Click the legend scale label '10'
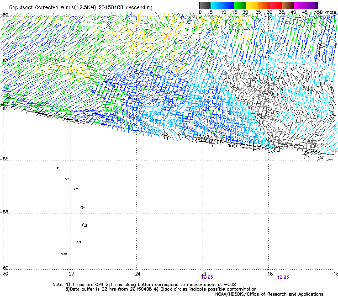 [x=223, y=12]
